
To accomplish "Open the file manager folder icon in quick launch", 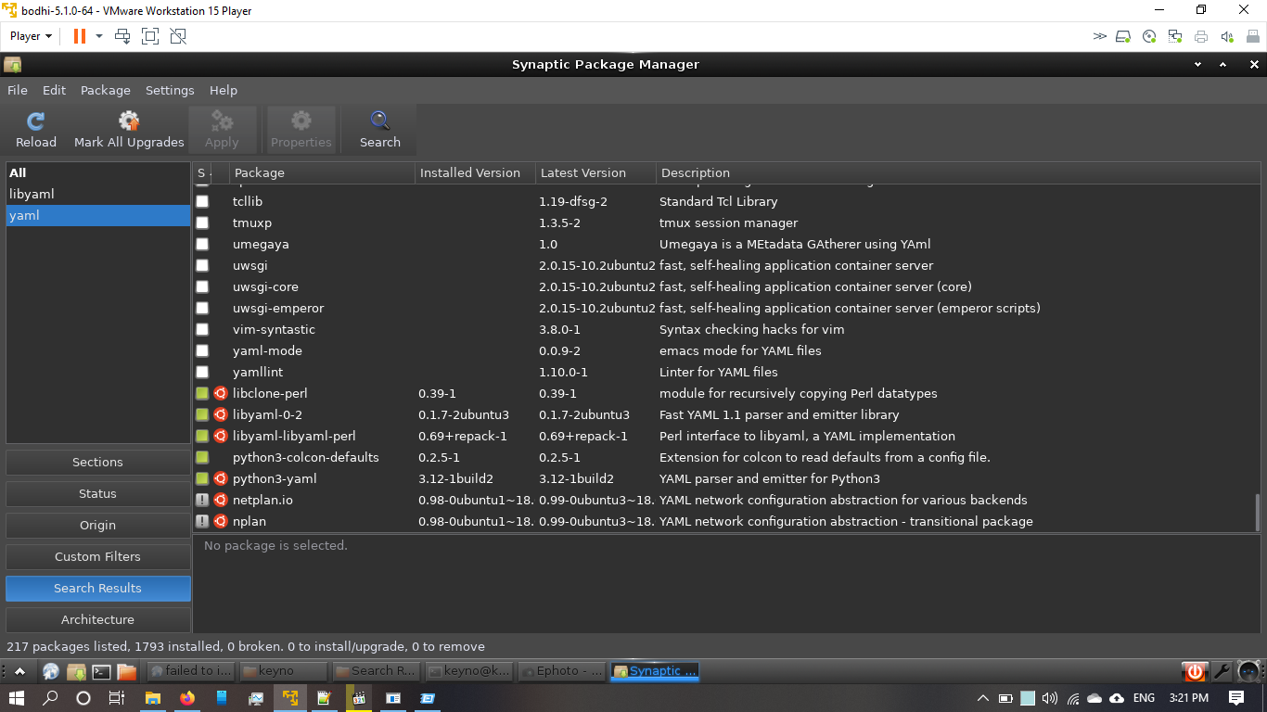I will [126, 671].
